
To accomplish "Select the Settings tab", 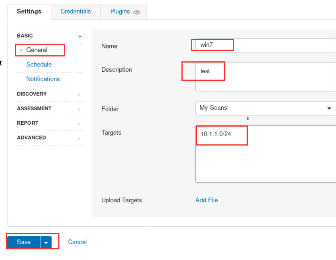I will [x=29, y=11].
